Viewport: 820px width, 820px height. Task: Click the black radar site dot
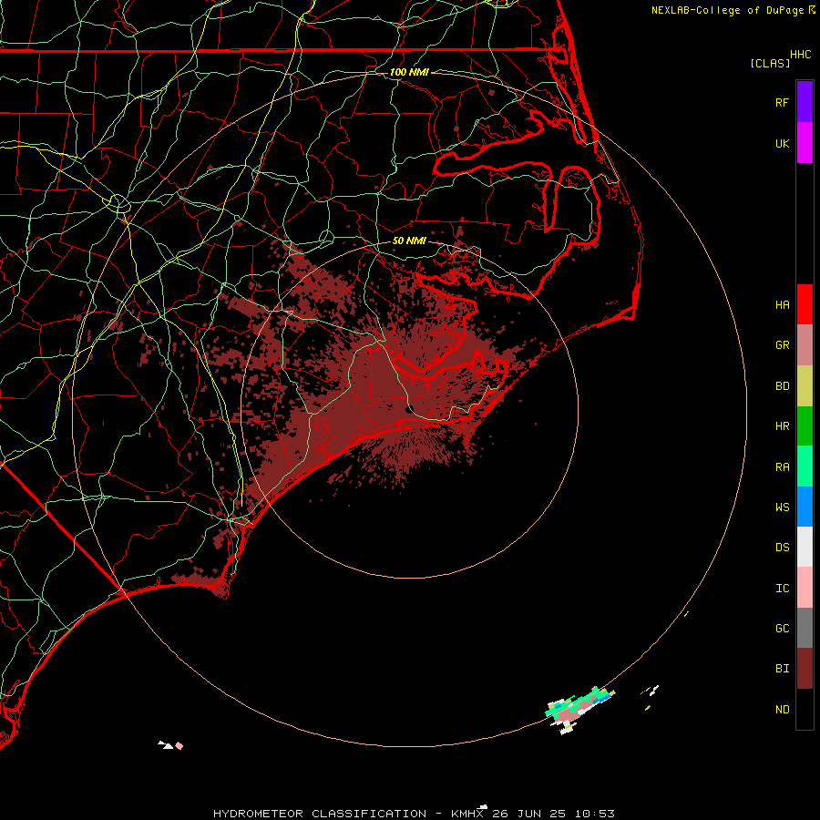click(x=409, y=409)
